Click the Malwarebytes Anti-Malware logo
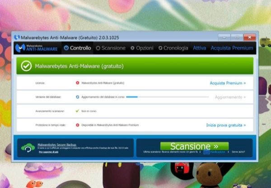Viewport: 271px width, 188px height. click(36, 48)
